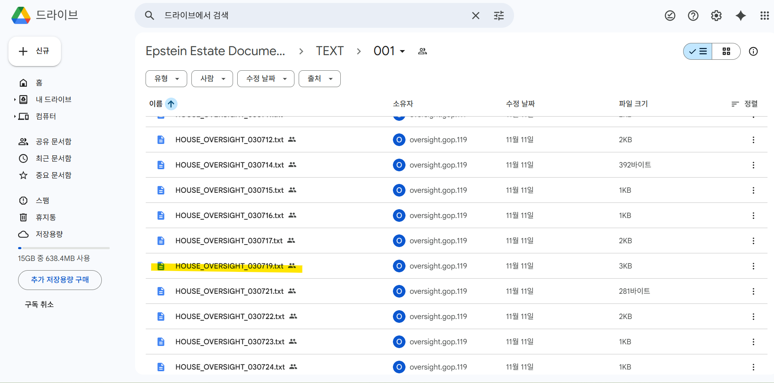
Task: Click the shared people icon next to 001
Action: (x=422, y=51)
